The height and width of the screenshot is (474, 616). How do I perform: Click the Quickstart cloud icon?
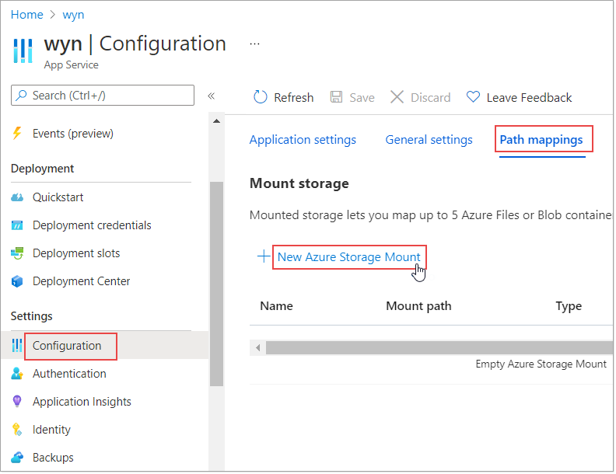coord(17,197)
